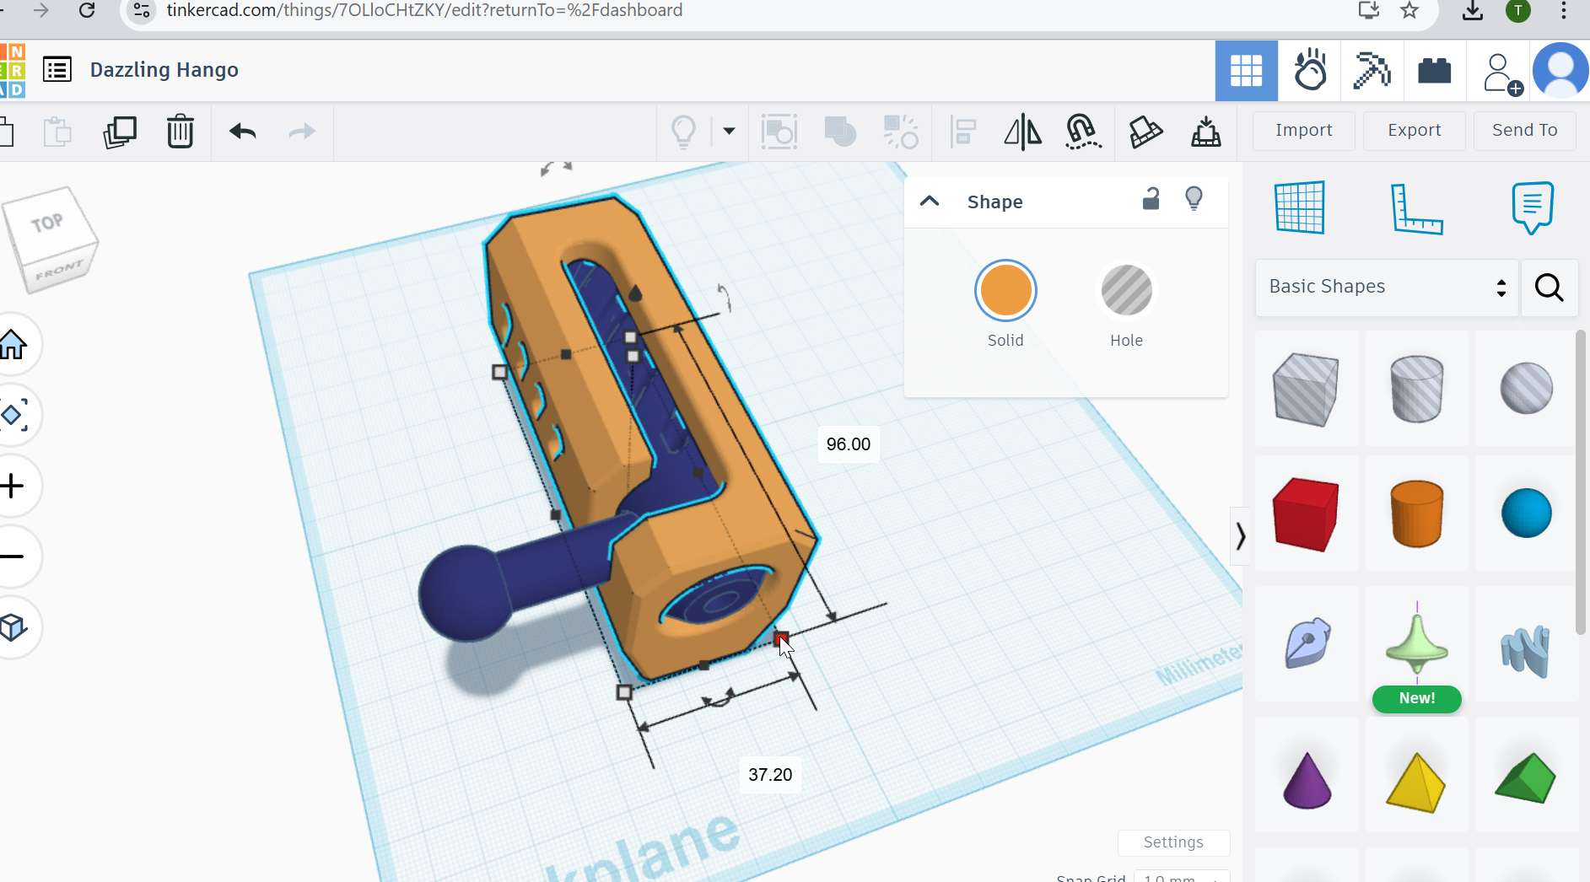Open the Notes tool
This screenshot has height=882, width=1590.
point(1532,207)
